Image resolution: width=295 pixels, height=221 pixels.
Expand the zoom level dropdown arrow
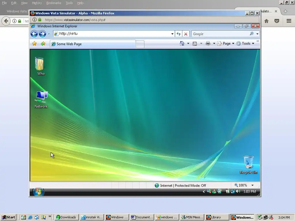[252, 186]
